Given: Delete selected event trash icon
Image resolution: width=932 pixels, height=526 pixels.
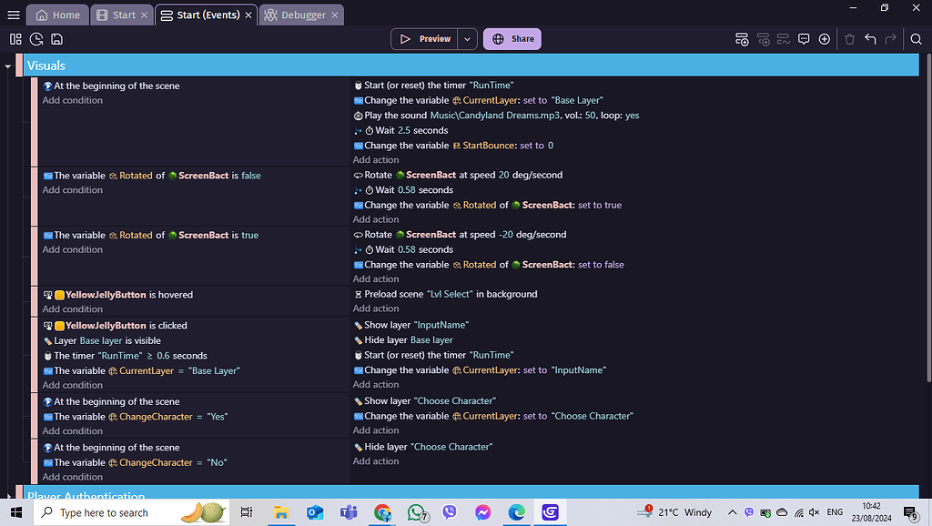Looking at the screenshot, I should pos(849,39).
